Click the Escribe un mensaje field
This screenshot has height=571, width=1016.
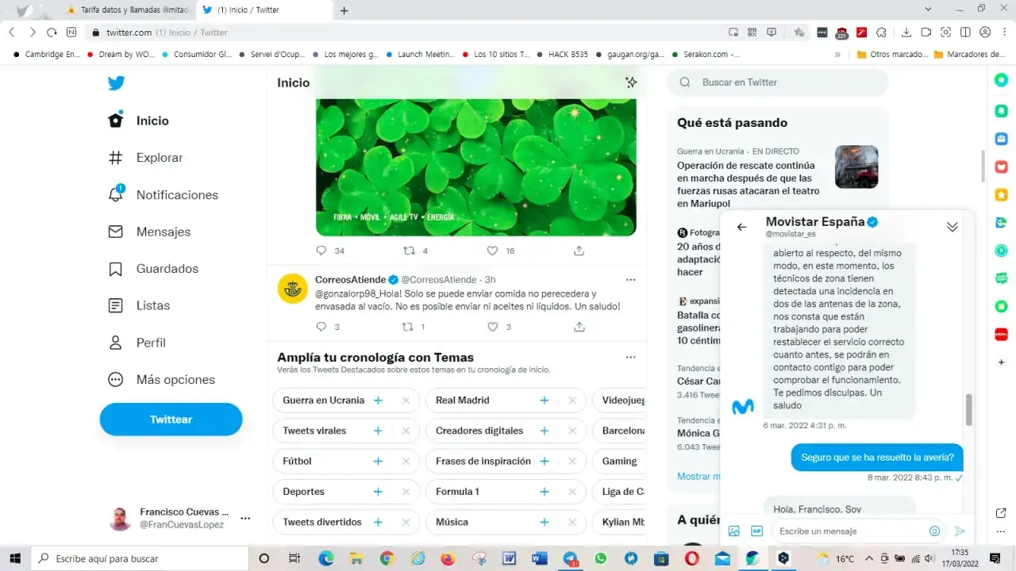849,531
